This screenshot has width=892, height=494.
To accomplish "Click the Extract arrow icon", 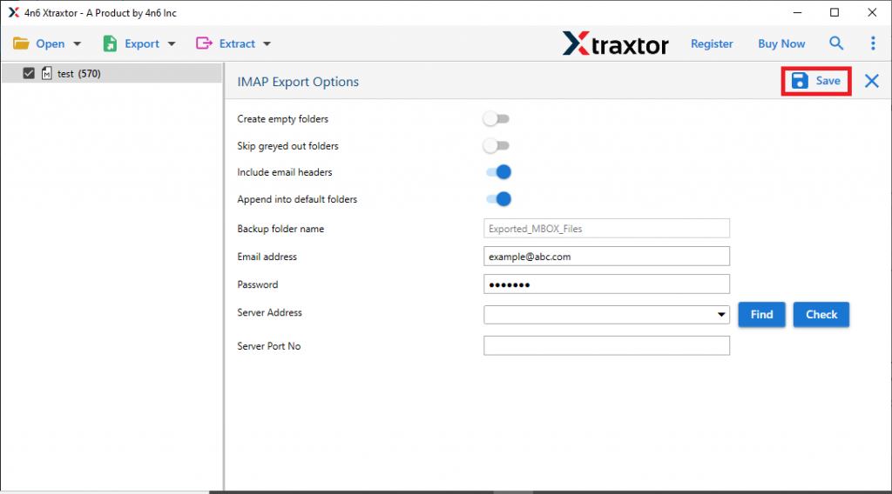I will click(205, 43).
